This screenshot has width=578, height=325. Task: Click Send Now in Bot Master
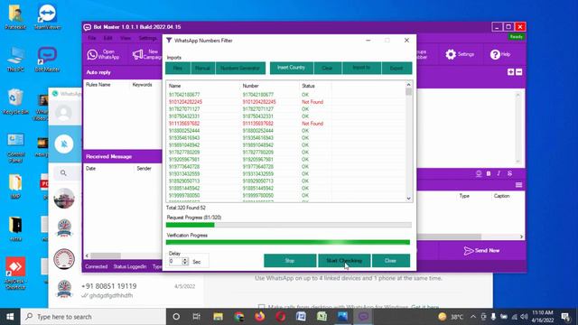point(481,251)
